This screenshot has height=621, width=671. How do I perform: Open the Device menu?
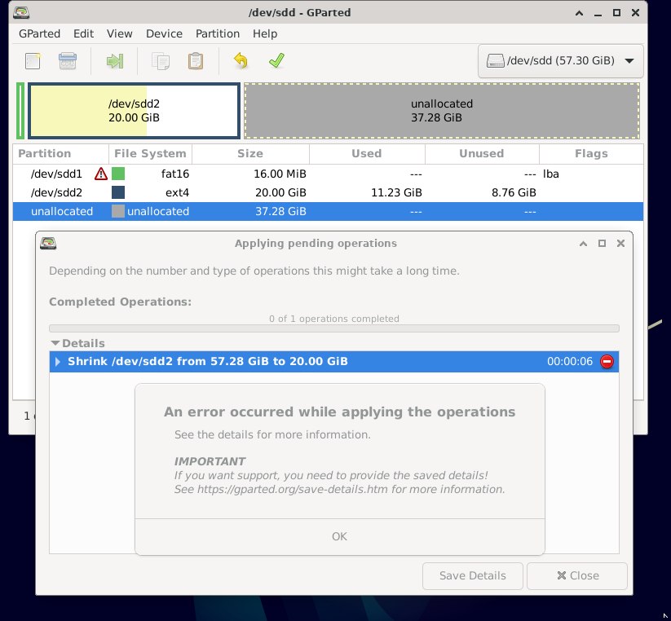[164, 33]
